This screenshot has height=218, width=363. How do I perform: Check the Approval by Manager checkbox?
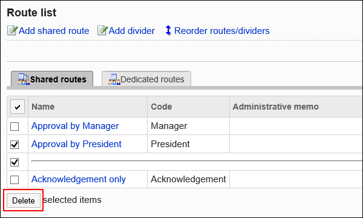[x=15, y=127]
